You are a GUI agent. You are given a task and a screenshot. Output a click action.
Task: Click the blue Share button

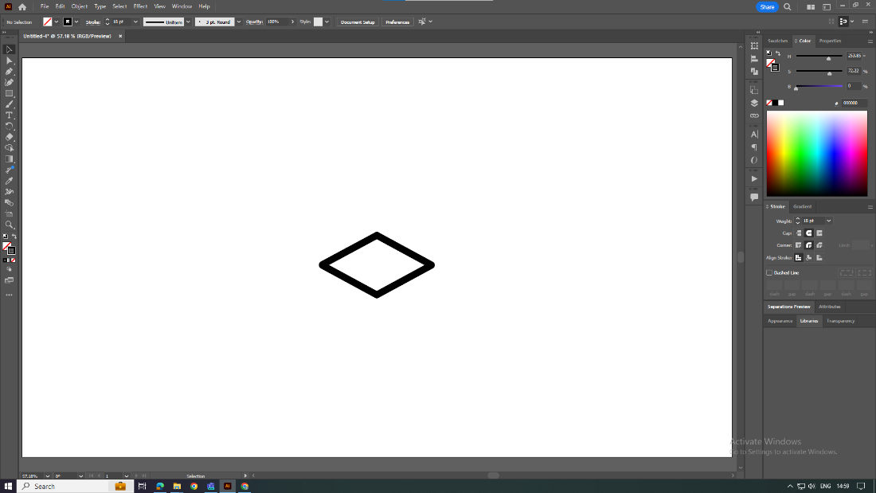tap(765, 6)
